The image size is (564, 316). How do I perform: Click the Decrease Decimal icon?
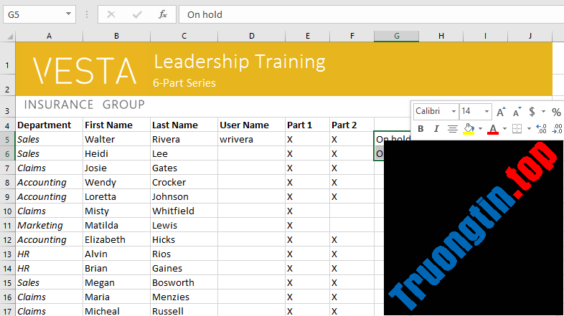pos(557,128)
